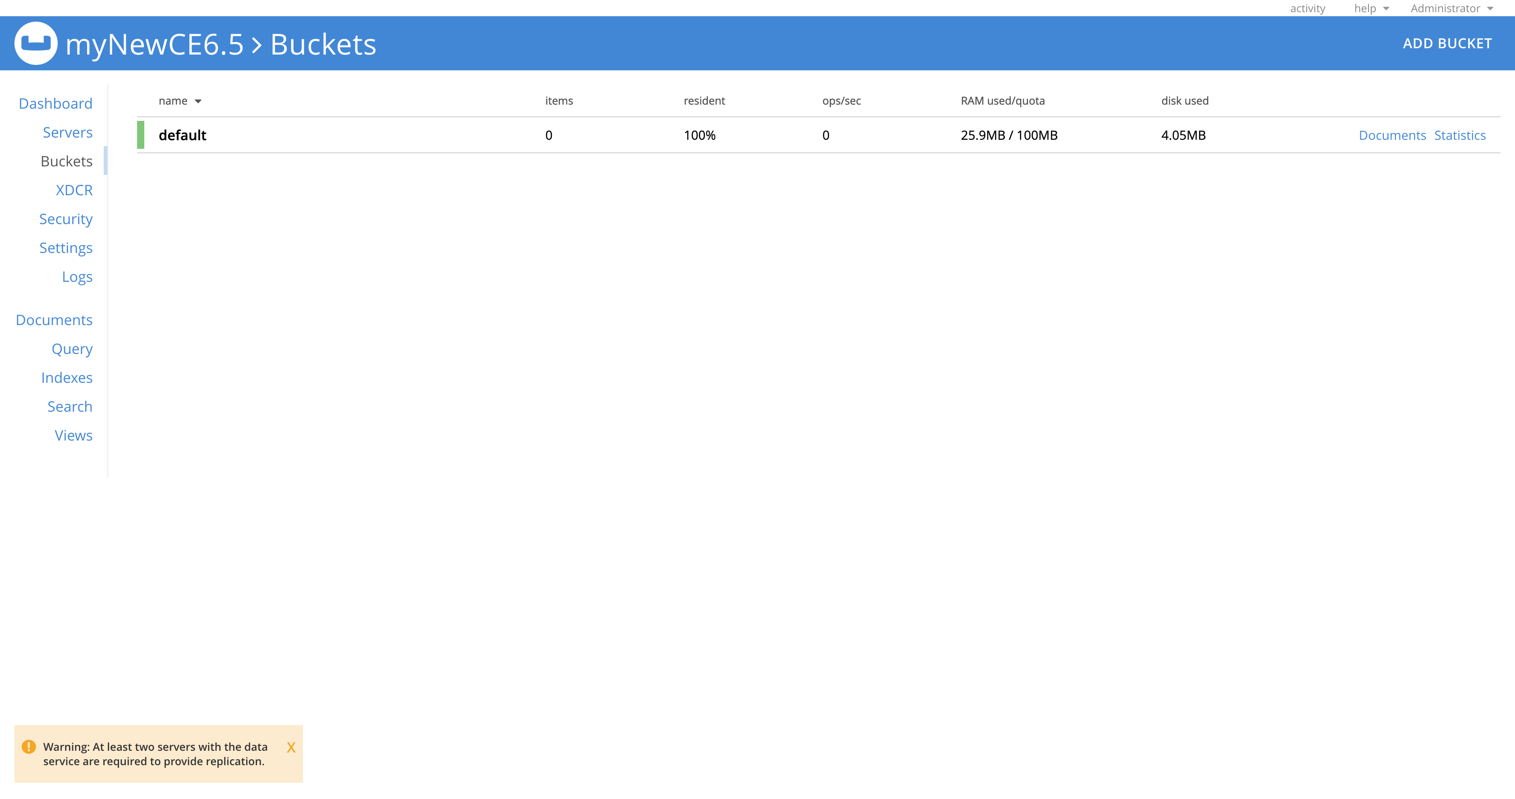Screen dimensions: 1515x799
Task: Click Statistics link for default bucket
Action: 1461,134
